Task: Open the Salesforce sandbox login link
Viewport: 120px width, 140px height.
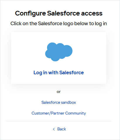Action: [x=59, y=102]
